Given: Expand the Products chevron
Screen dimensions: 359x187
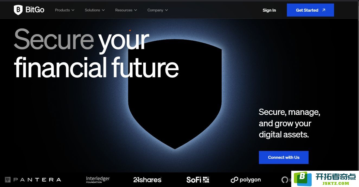Looking at the screenshot, I should pos(73,10).
